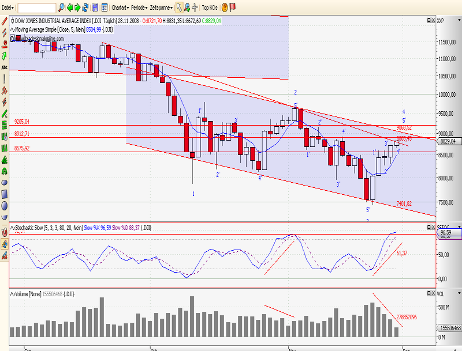Click the symbol search input field
The width and height of the screenshot is (462, 351).
[37, 7]
